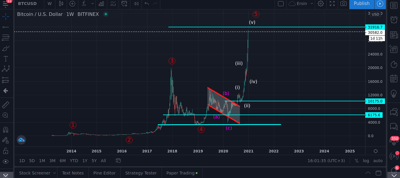Select the Text annotation tool
Image resolution: width=400 pixels, height=178 pixels.
6,59
